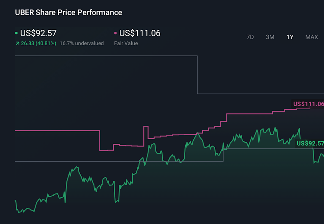Screen dimensions: 324x224
Task: Select the 7D time range
Action: tap(250, 37)
